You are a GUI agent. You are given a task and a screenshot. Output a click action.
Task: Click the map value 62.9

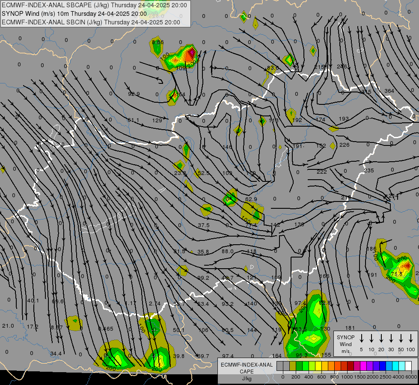pyautogui.click(x=251, y=199)
